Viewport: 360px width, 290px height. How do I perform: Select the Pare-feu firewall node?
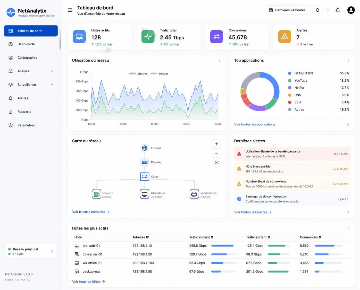pyautogui.click(x=145, y=162)
